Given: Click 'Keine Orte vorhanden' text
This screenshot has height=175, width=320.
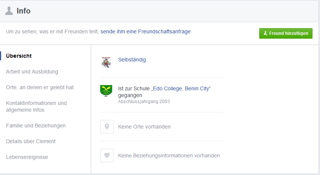Looking at the screenshot, I should 144,127.
